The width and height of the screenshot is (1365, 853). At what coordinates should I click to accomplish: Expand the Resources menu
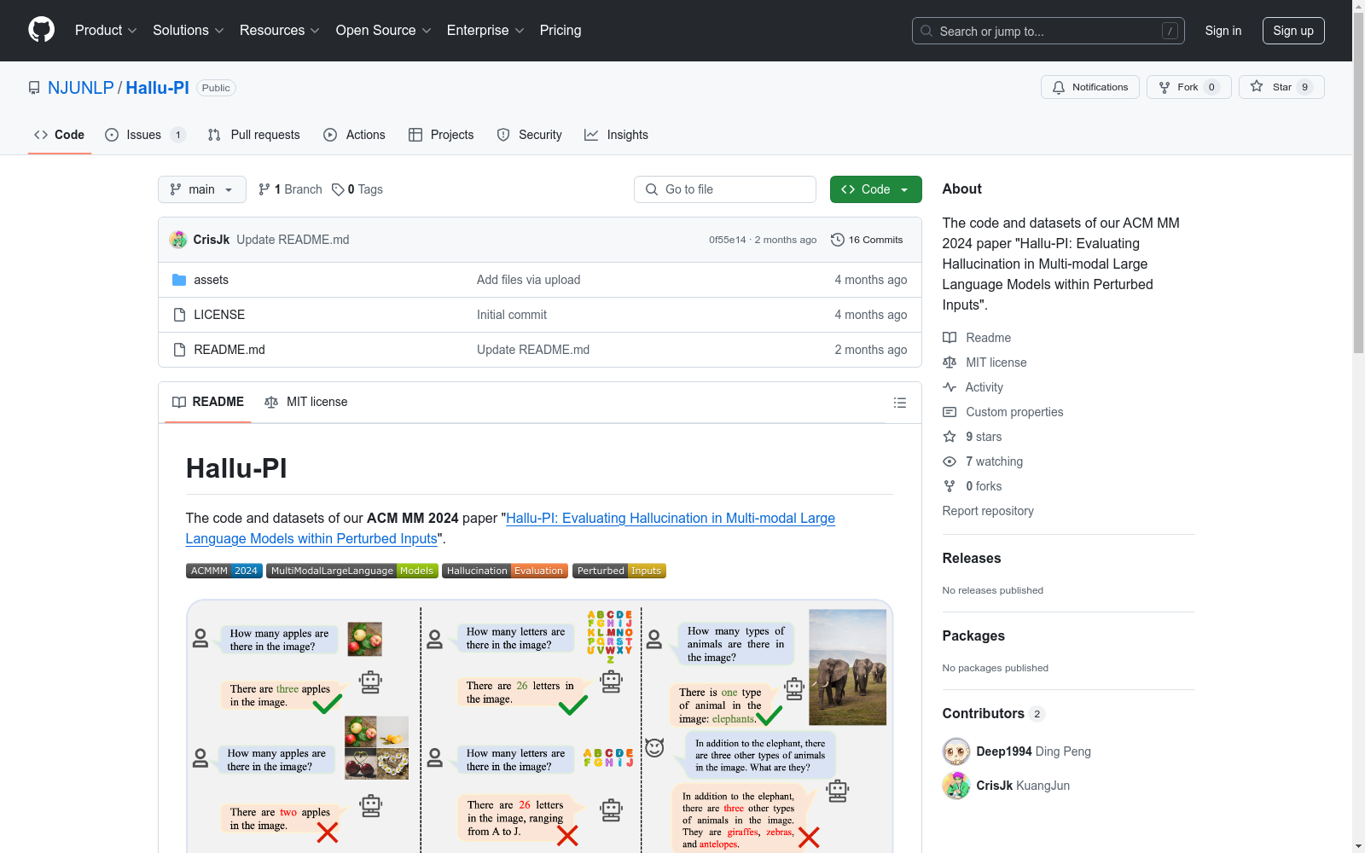pyautogui.click(x=280, y=30)
